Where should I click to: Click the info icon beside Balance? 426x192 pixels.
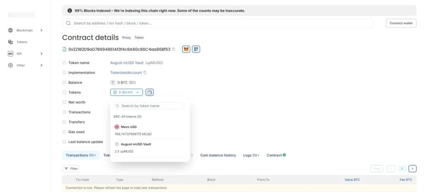tap(64, 82)
